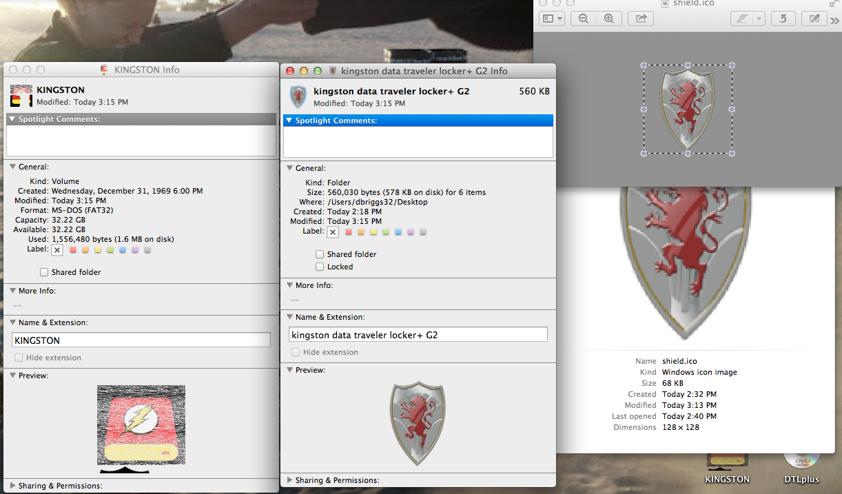This screenshot has height=494, width=842.
Task: Check Shared folder in G2 Info window
Action: tap(320, 254)
